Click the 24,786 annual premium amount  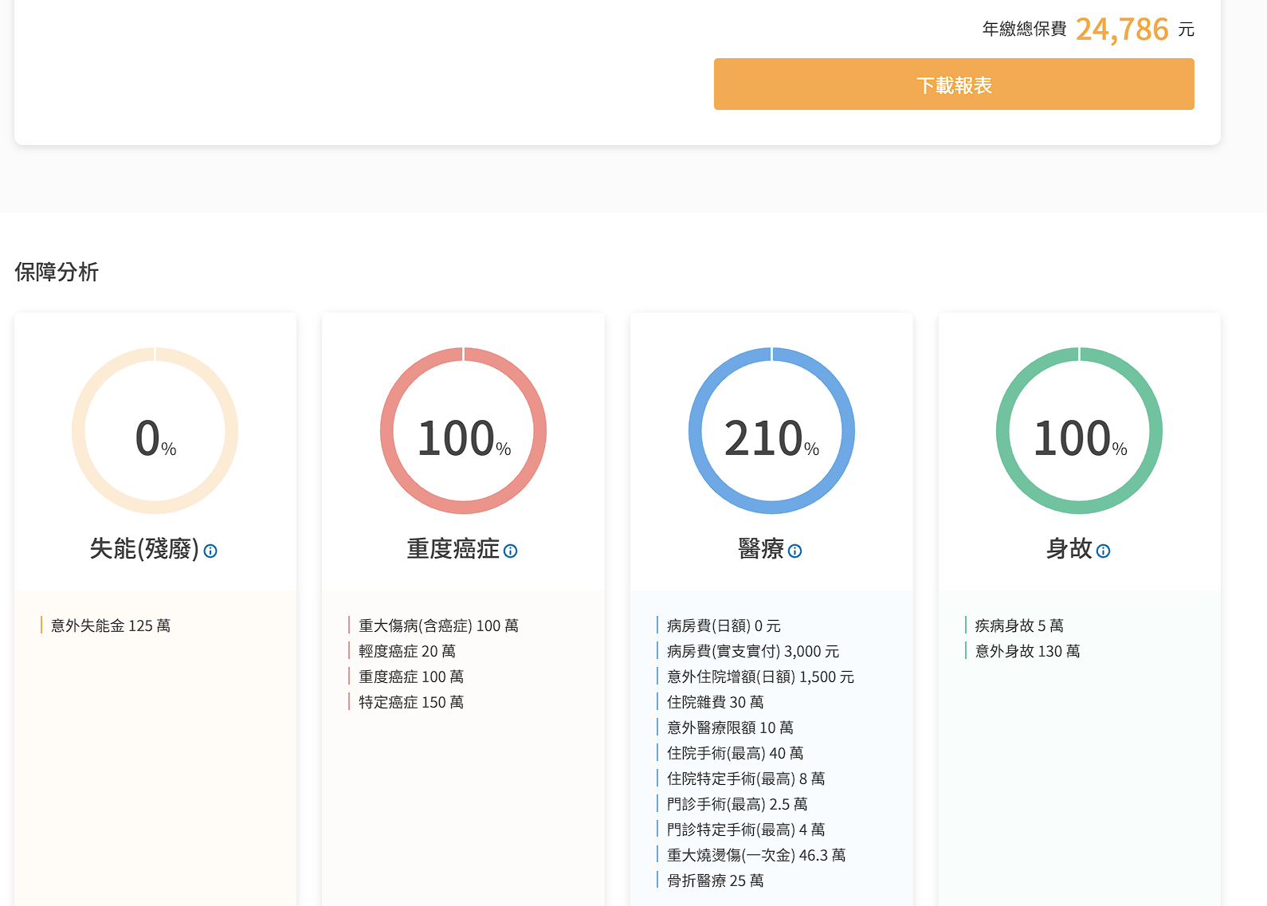[1122, 29]
